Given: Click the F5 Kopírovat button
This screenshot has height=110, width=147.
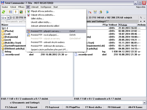Looking at the screenshot, I should [x=52, y=107].
